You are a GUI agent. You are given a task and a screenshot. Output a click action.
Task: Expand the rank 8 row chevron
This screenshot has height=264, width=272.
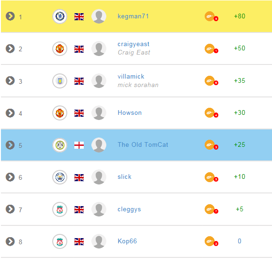[x=10, y=241]
